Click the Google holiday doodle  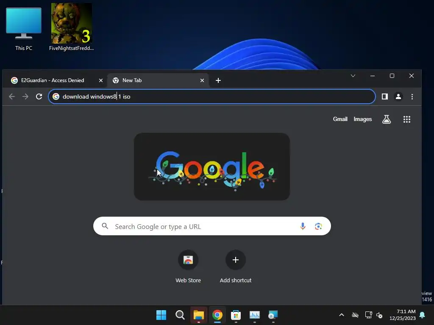pyautogui.click(x=212, y=167)
